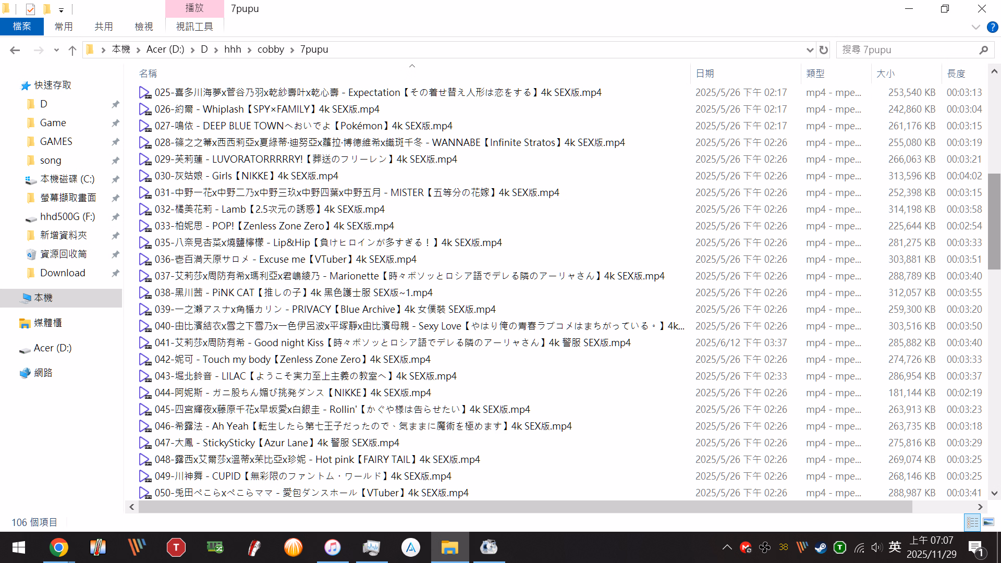The height and width of the screenshot is (563, 1001).
Task: Switch to the 檢視 ribbon tab
Action: coord(144,27)
